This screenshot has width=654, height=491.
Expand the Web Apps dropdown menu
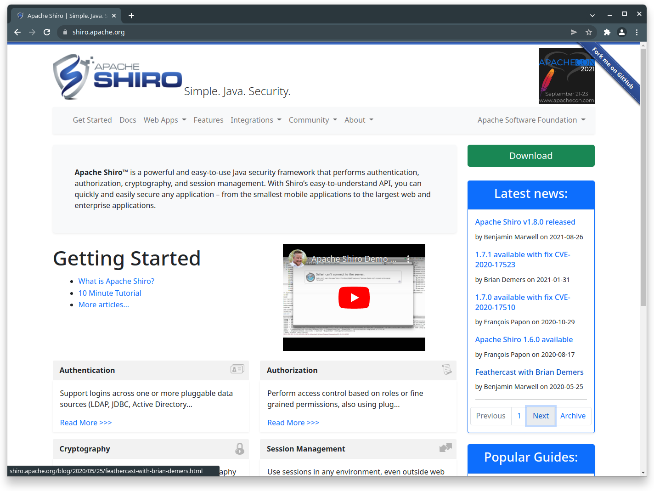pos(165,120)
